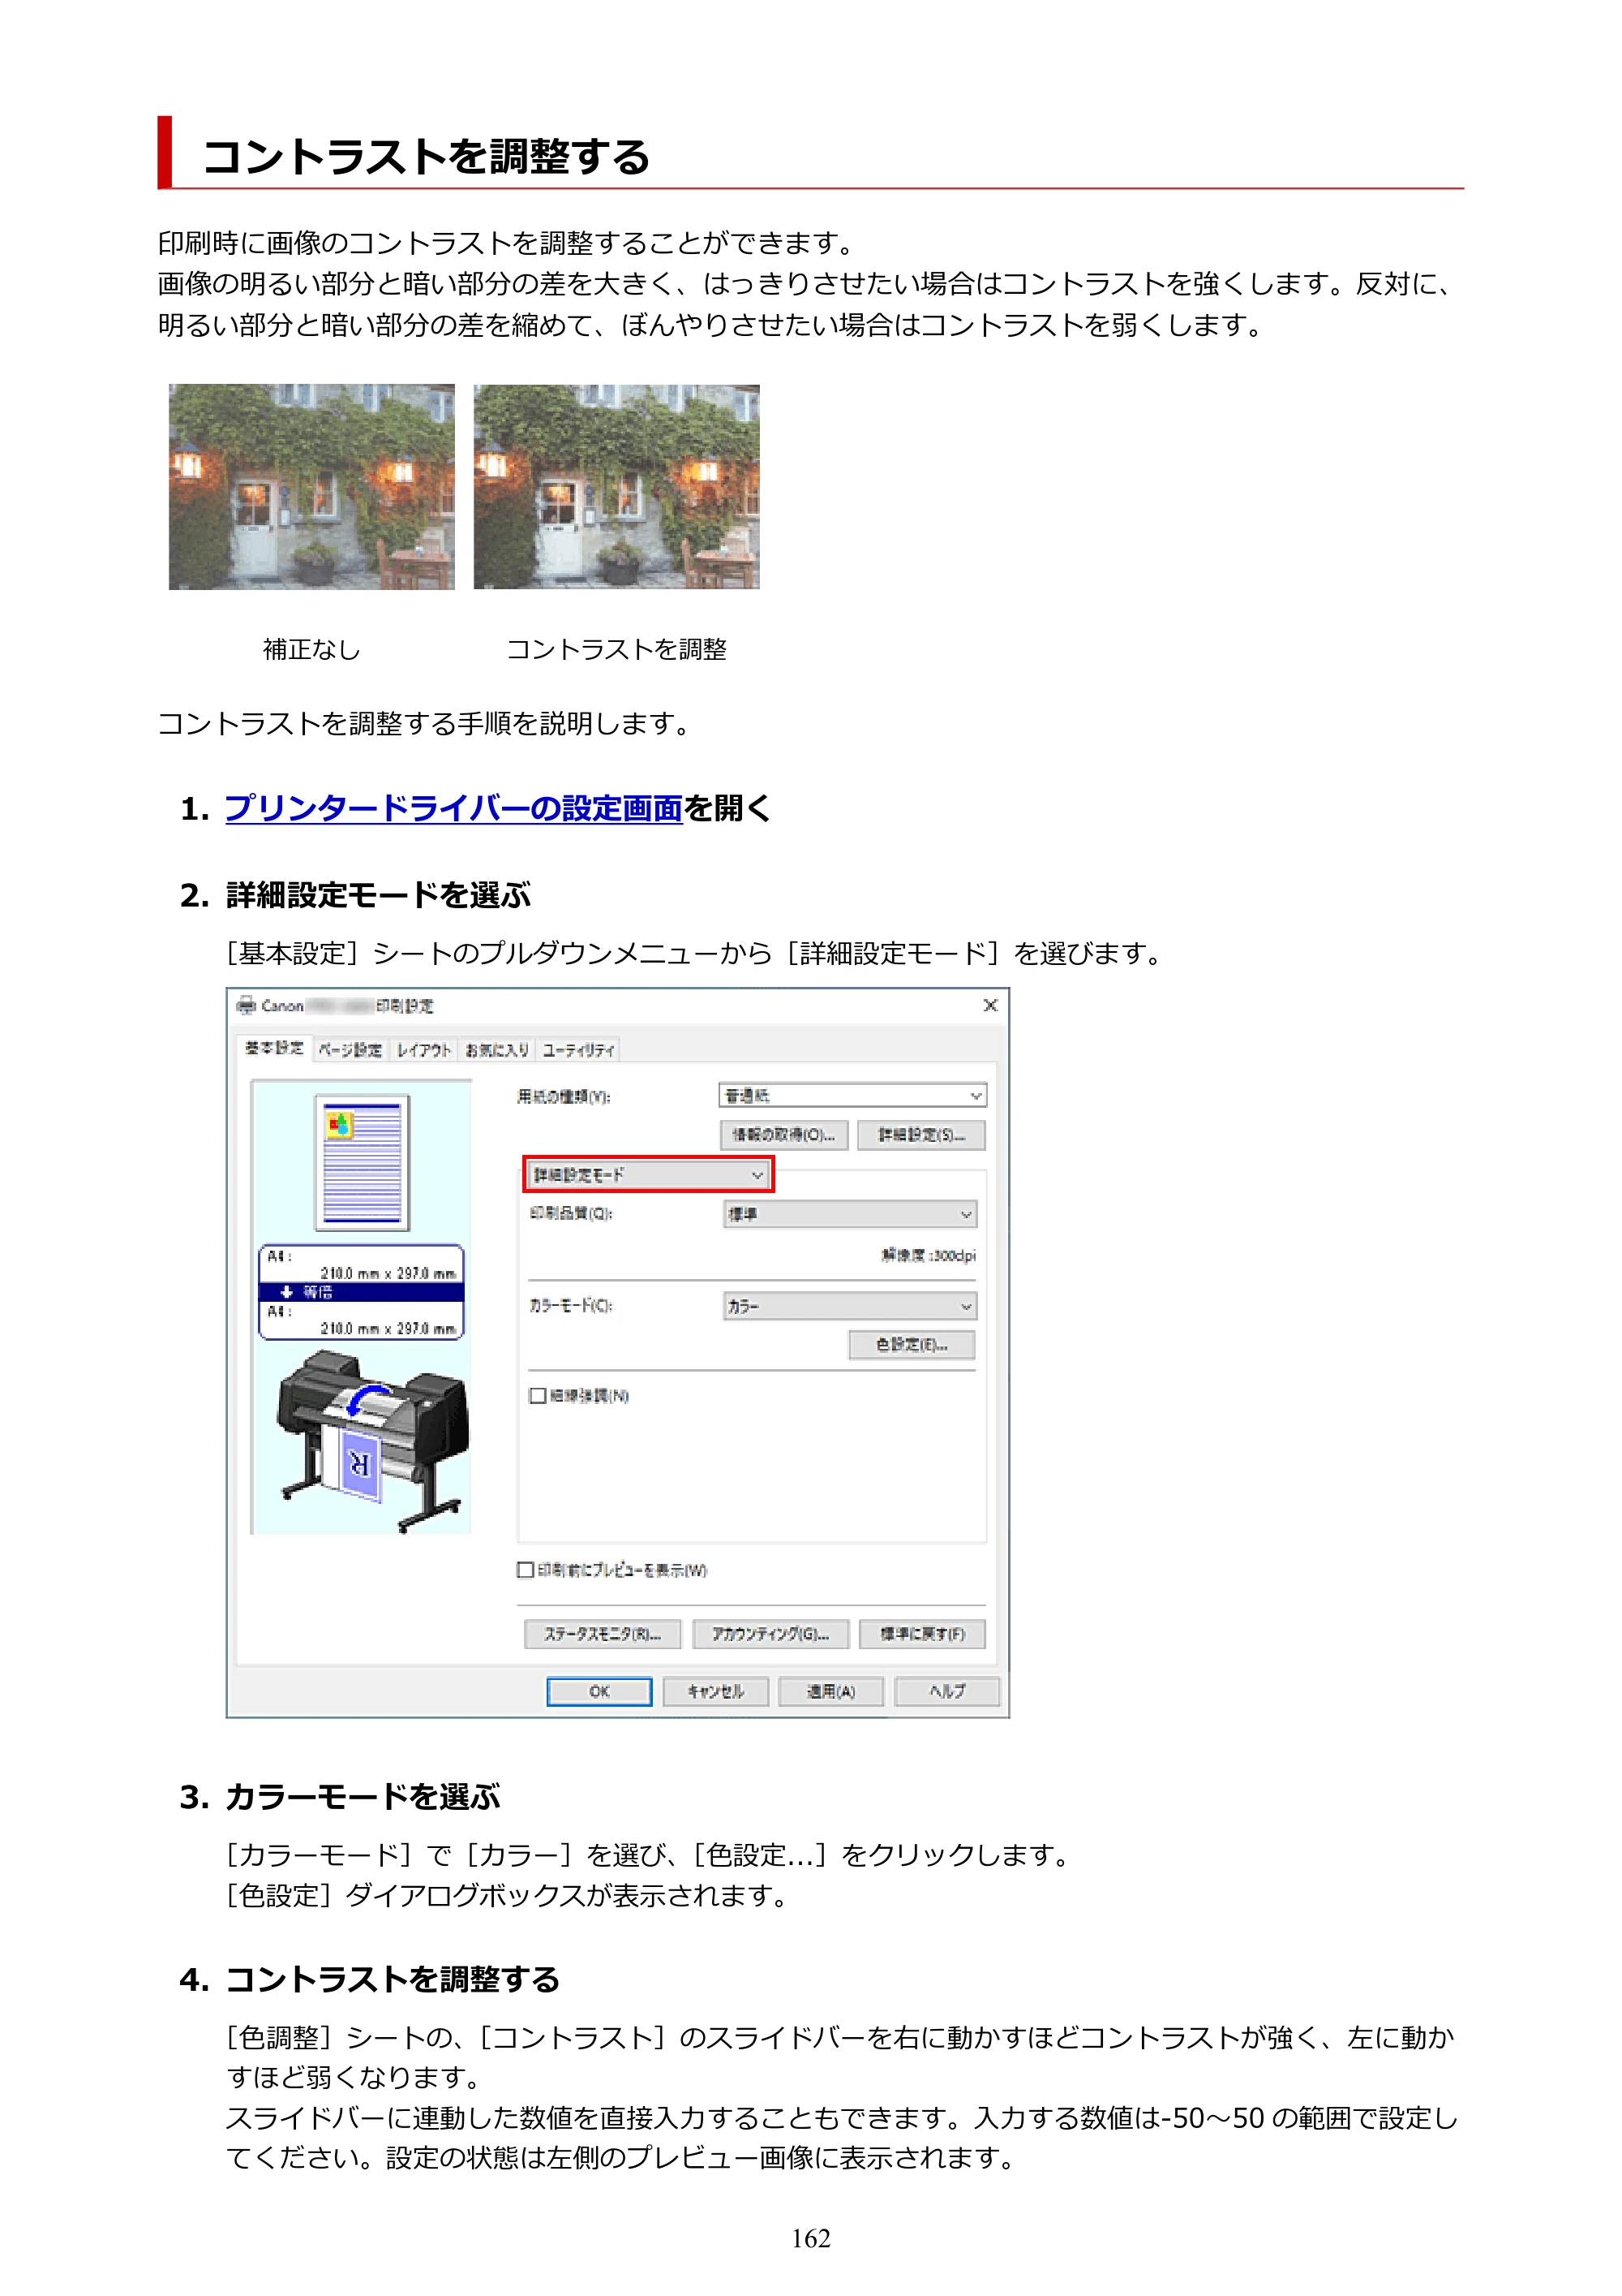1622x2296 pixels.
Task: Click the 詳細設定(S)... button
Action: click(x=921, y=1135)
